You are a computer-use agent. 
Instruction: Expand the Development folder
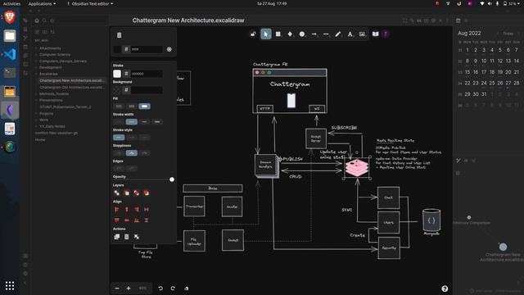coord(50,67)
